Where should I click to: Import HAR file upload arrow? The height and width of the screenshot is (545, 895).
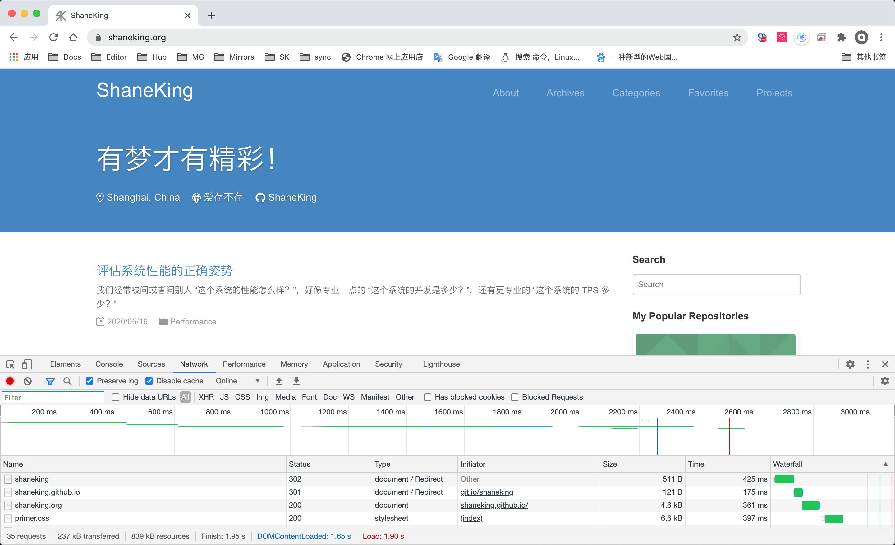click(279, 381)
